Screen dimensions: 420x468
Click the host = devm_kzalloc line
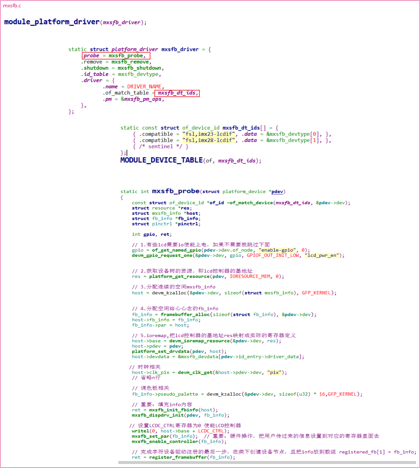point(234,293)
